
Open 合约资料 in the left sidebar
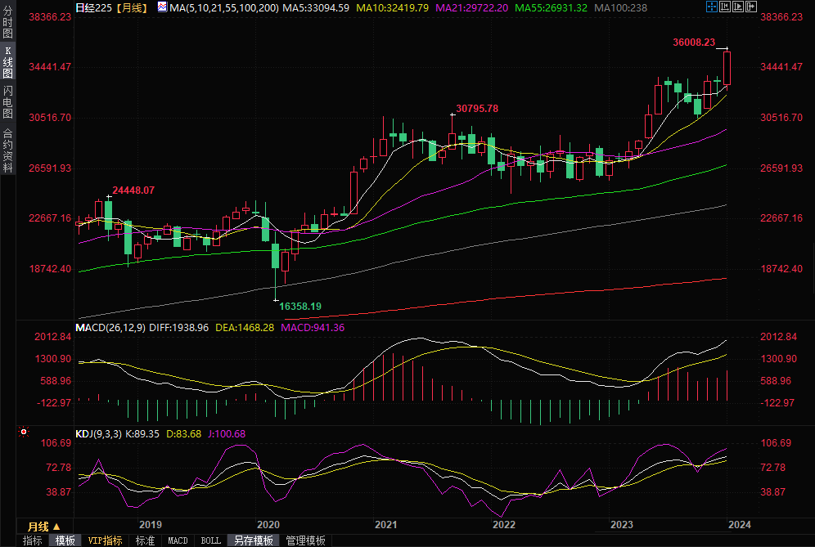[7, 150]
